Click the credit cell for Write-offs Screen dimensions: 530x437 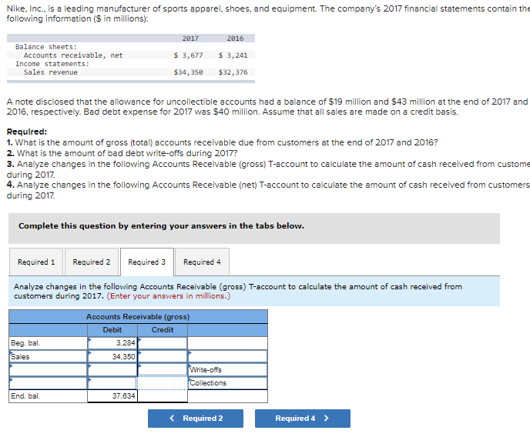(x=163, y=369)
